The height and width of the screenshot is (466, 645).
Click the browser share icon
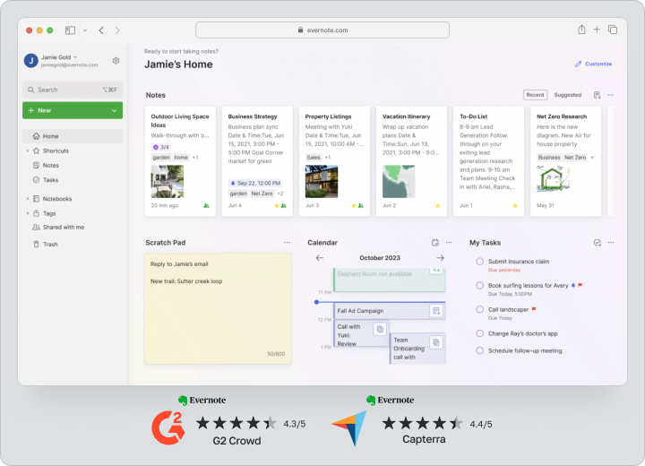[x=581, y=30]
